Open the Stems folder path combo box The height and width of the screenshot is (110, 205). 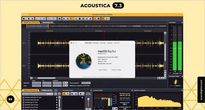[x=38, y=94]
